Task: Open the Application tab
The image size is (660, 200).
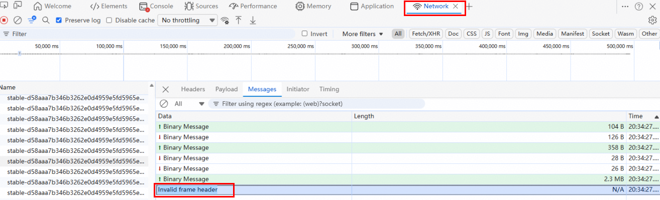Action: 372,7
